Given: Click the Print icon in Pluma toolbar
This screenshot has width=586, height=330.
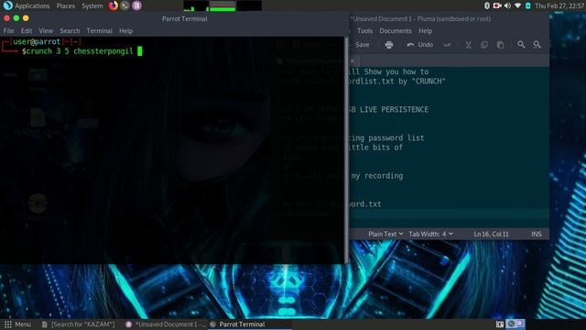Looking at the screenshot, I should (388, 45).
